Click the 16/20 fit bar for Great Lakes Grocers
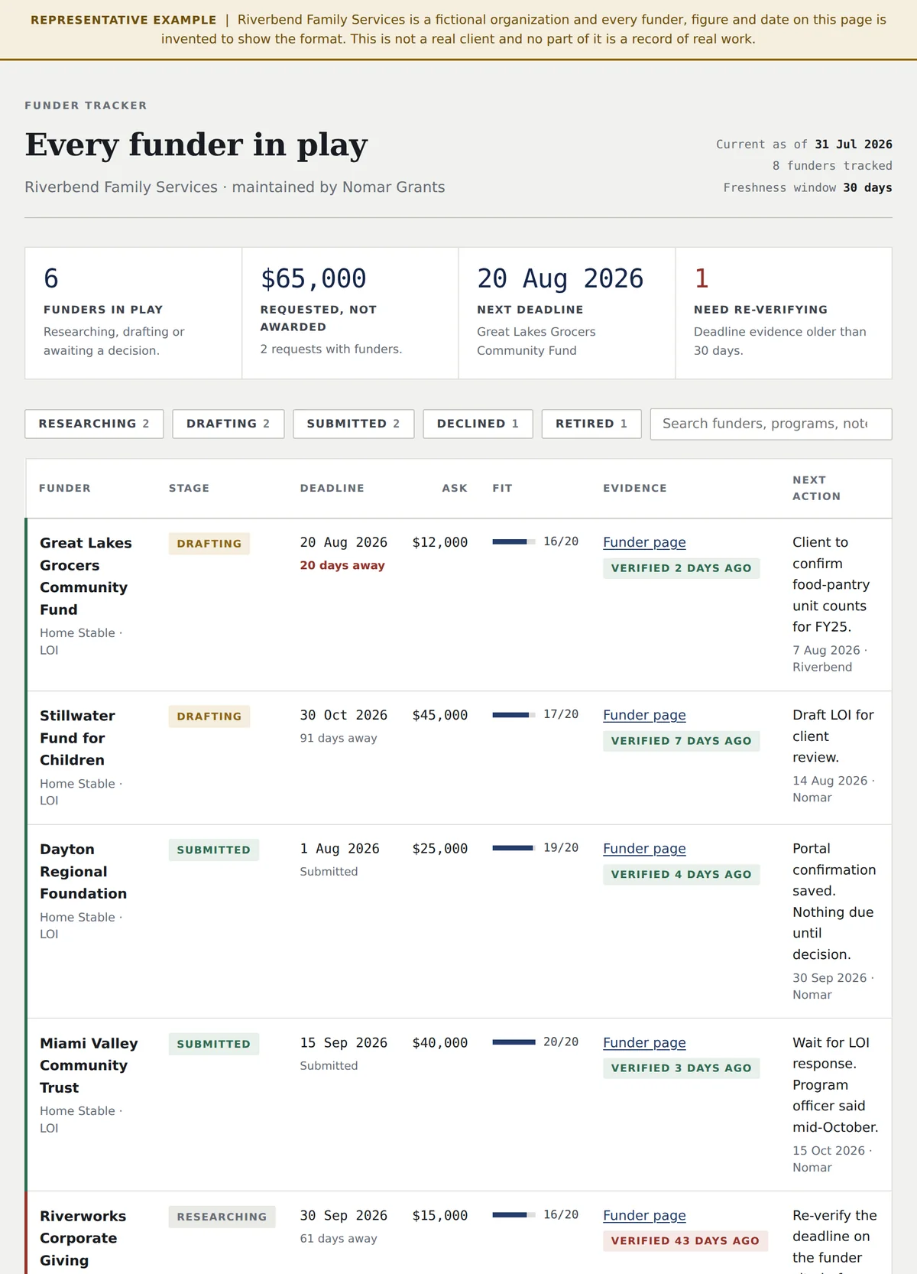This screenshot has width=917, height=1274. point(514,542)
